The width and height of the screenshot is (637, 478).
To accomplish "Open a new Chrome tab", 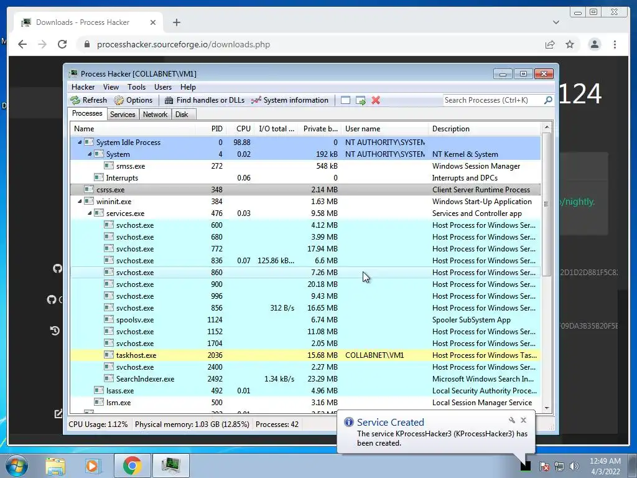I will pyautogui.click(x=176, y=22).
